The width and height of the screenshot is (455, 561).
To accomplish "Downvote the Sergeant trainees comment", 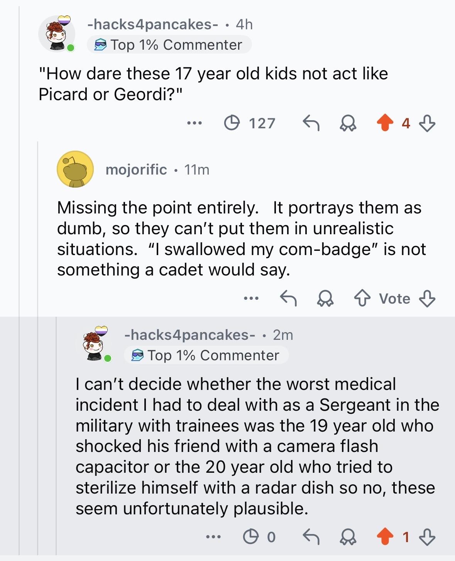I will (427, 536).
